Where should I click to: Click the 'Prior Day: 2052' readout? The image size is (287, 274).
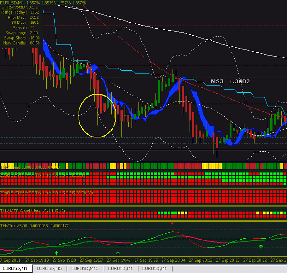coord(23,17)
